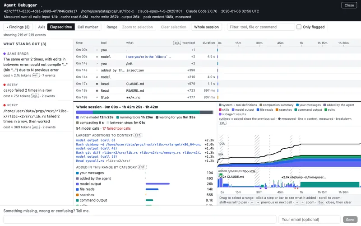
Task: Click the right-arrow next call key
Action: [x=258, y=202]
